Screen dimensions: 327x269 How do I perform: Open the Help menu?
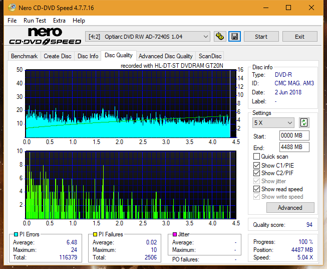tap(79, 21)
